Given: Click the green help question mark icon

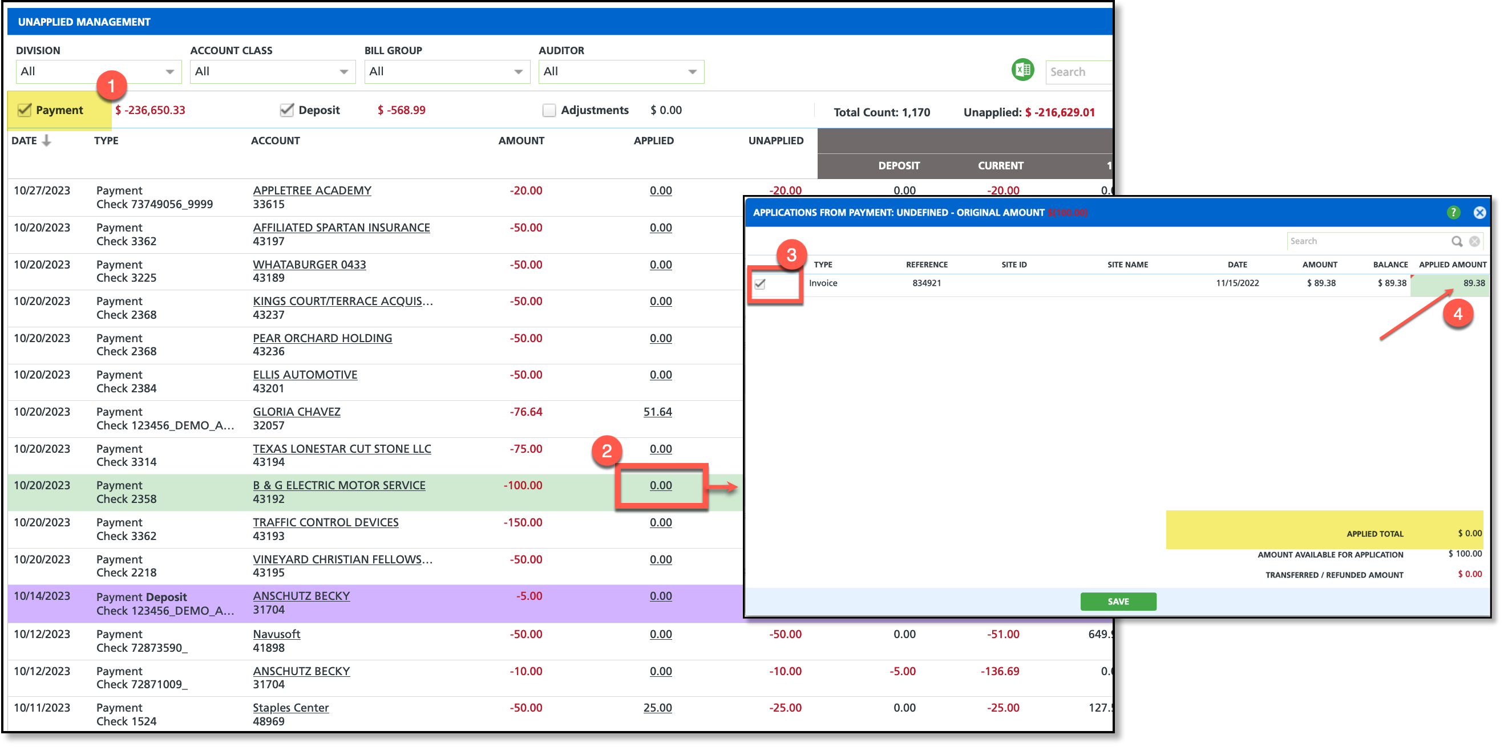Looking at the screenshot, I should coord(1453,213).
